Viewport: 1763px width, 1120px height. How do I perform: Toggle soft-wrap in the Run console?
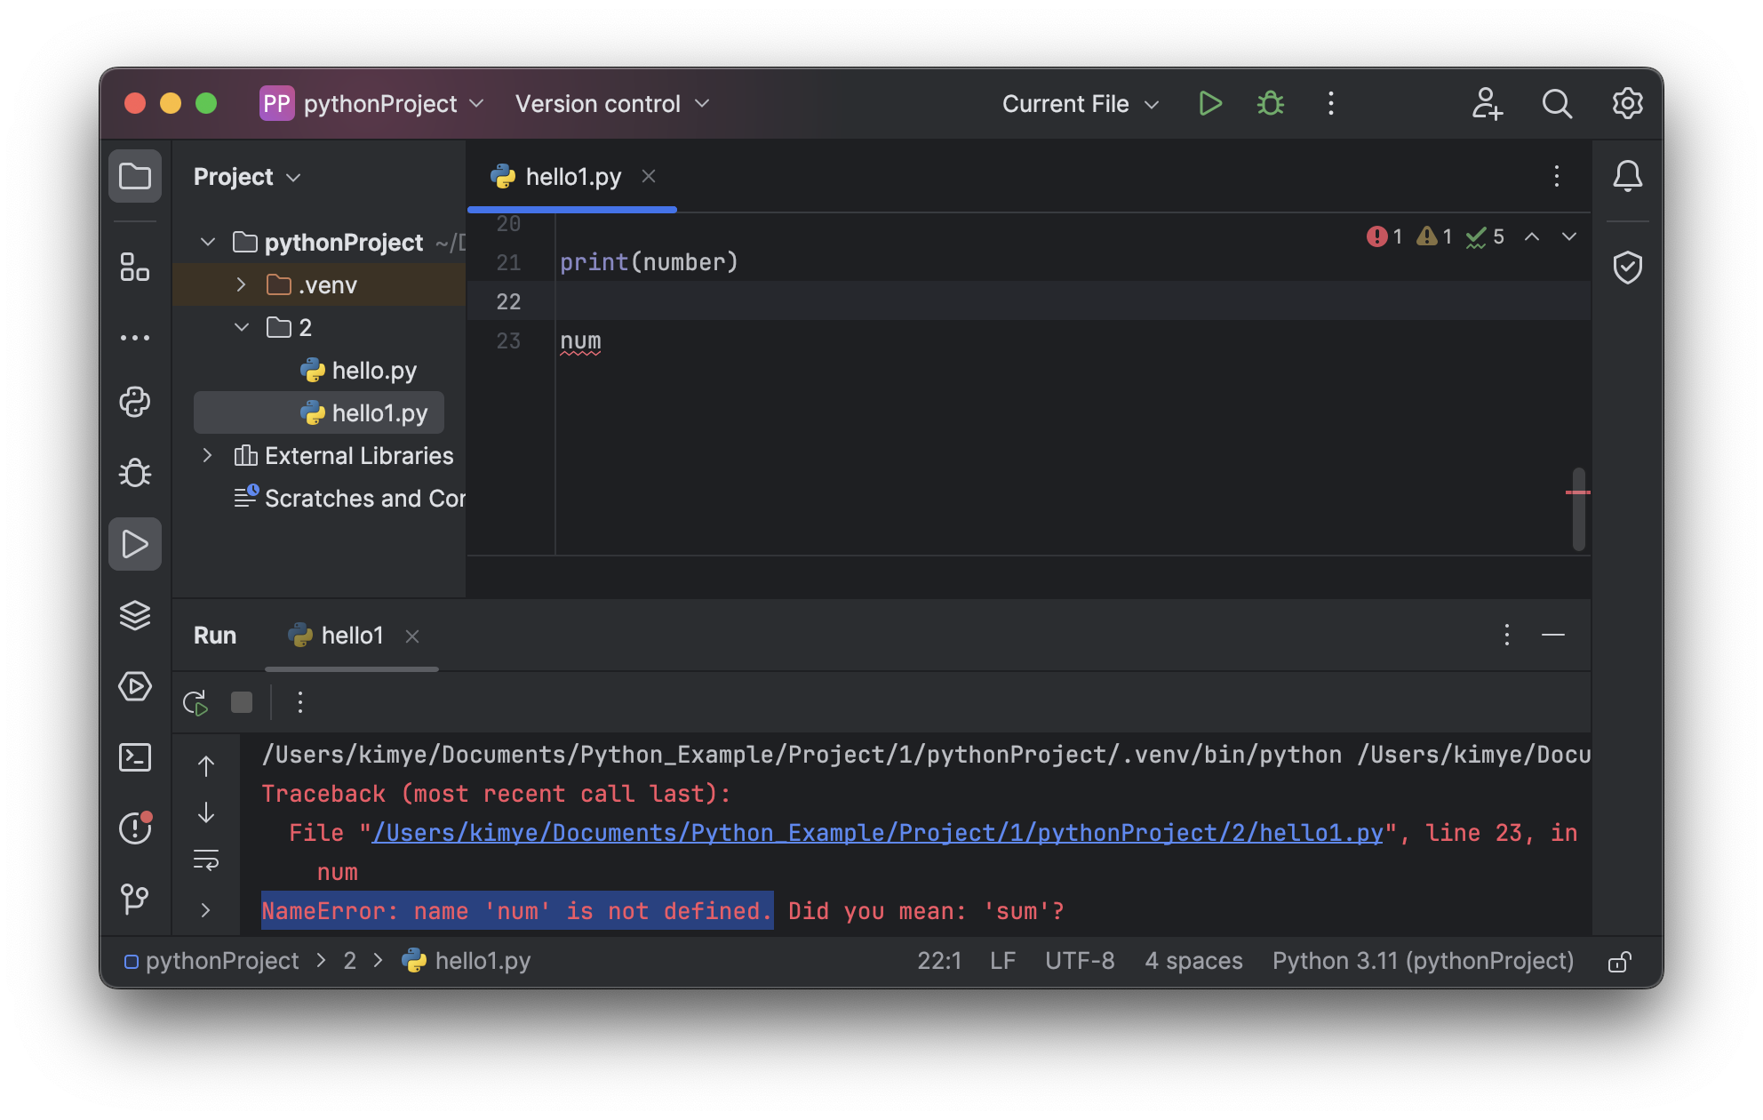pyautogui.click(x=206, y=860)
